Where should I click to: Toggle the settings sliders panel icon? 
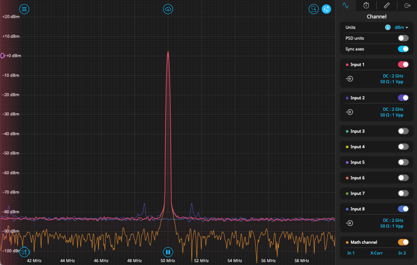pyautogui.click(x=326, y=9)
